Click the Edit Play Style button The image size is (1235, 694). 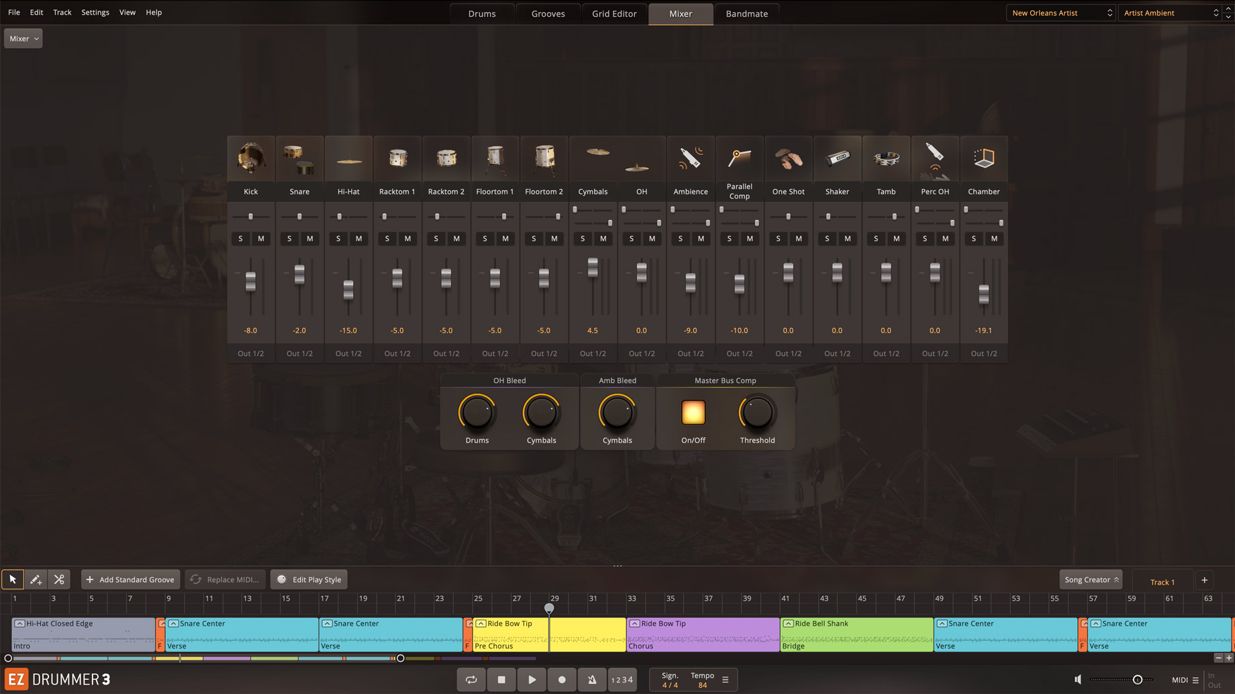tap(309, 579)
